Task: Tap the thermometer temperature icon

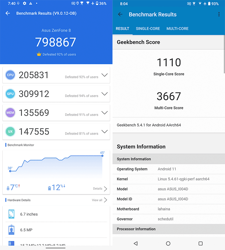Action: point(8,188)
